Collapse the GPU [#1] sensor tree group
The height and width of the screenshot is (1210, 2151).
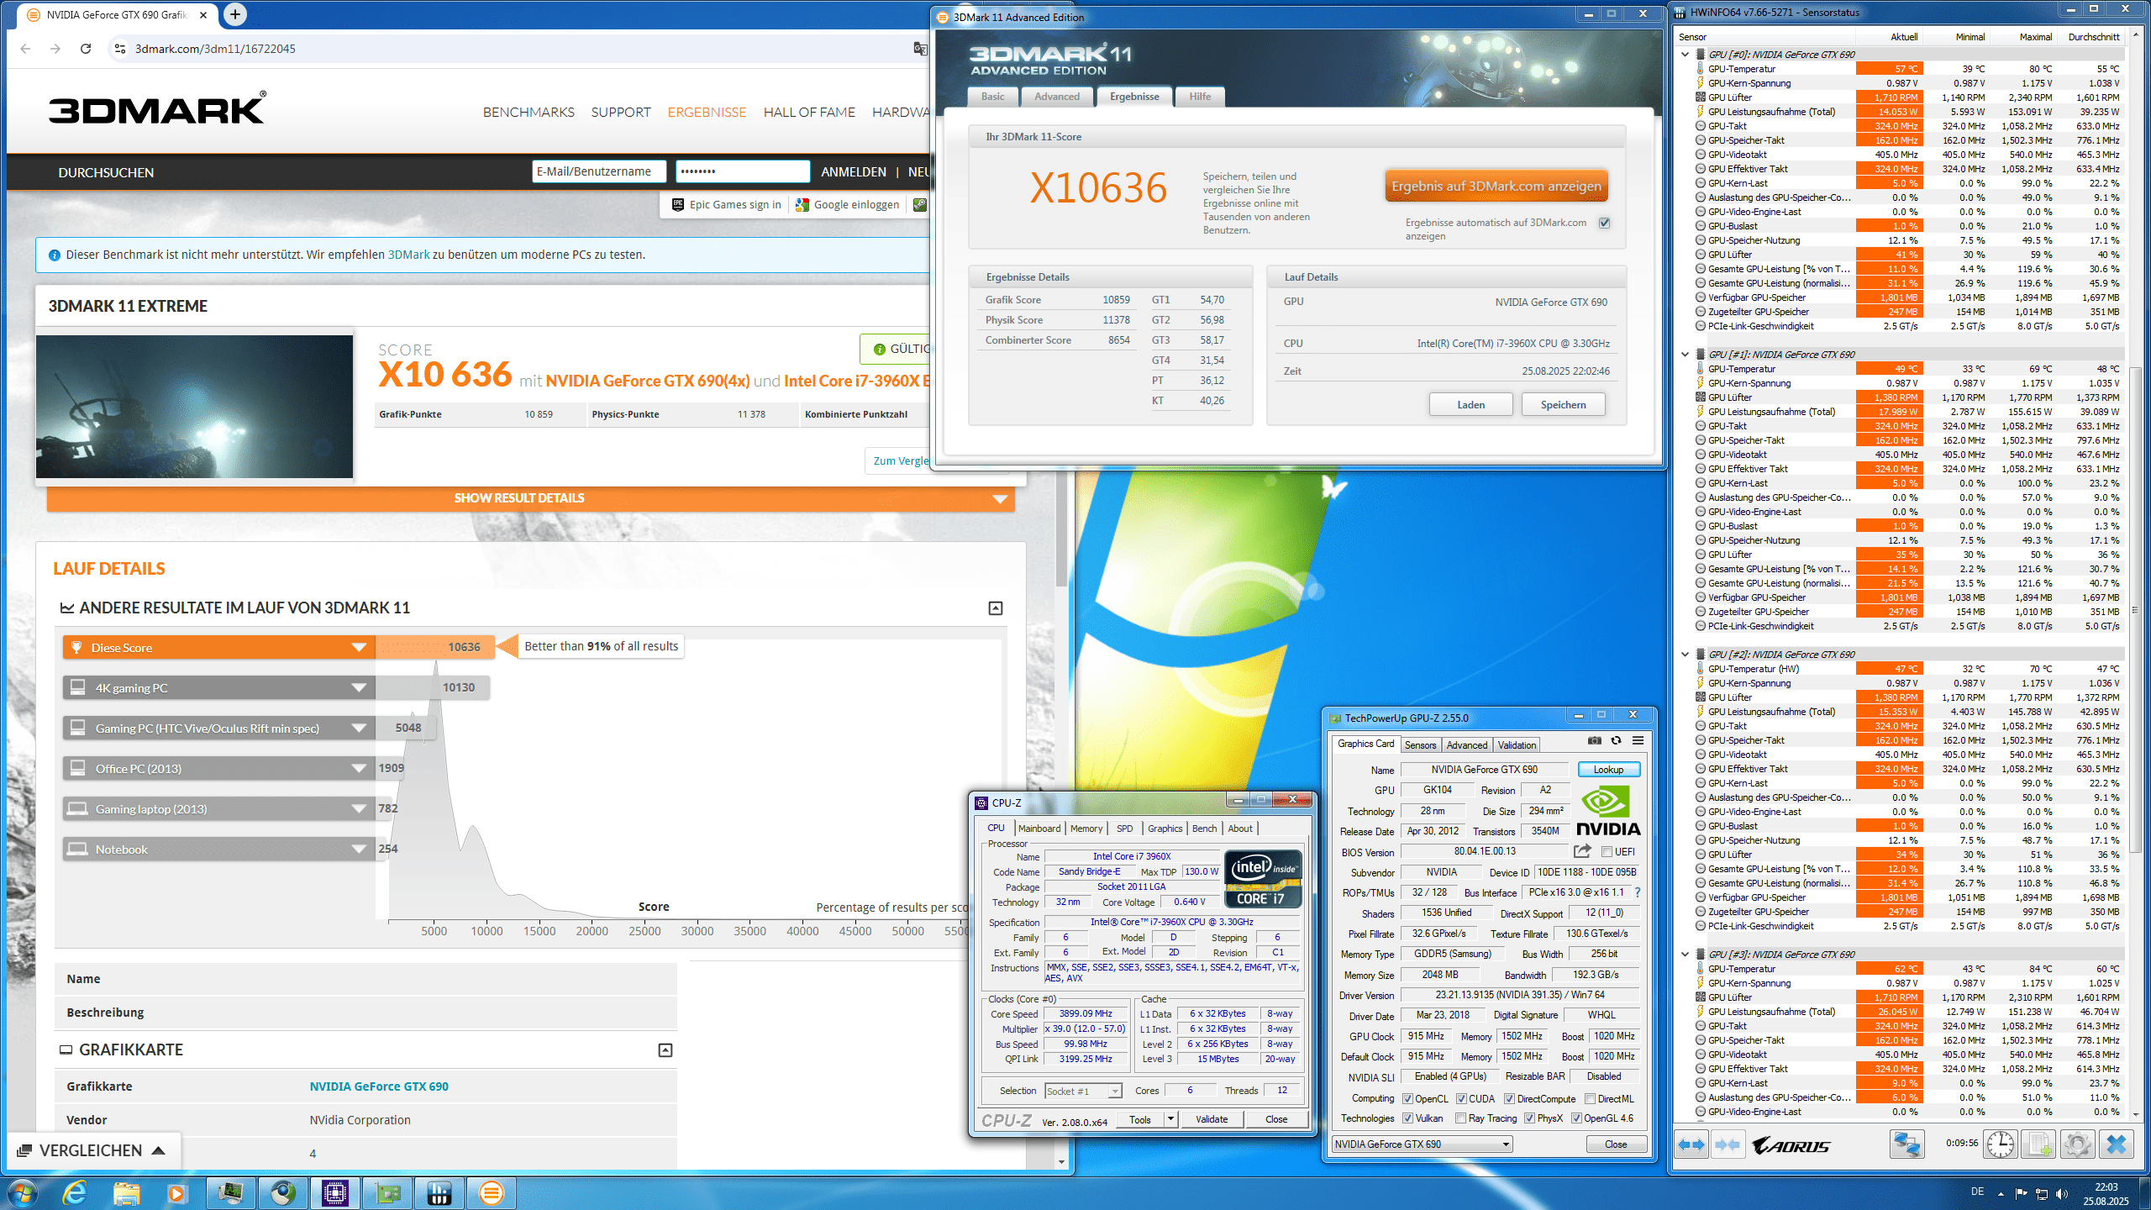1685,355
